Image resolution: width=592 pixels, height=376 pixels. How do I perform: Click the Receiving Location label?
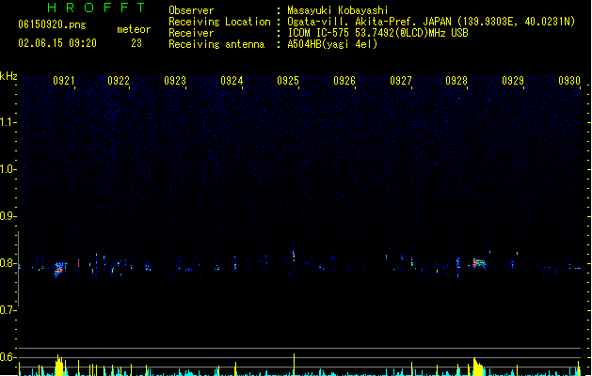pos(219,22)
